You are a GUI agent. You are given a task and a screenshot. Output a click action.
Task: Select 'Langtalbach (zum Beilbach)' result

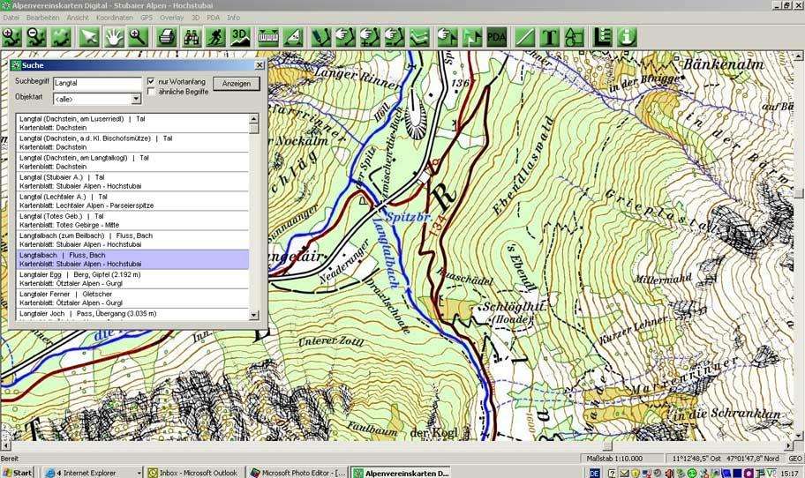point(132,240)
